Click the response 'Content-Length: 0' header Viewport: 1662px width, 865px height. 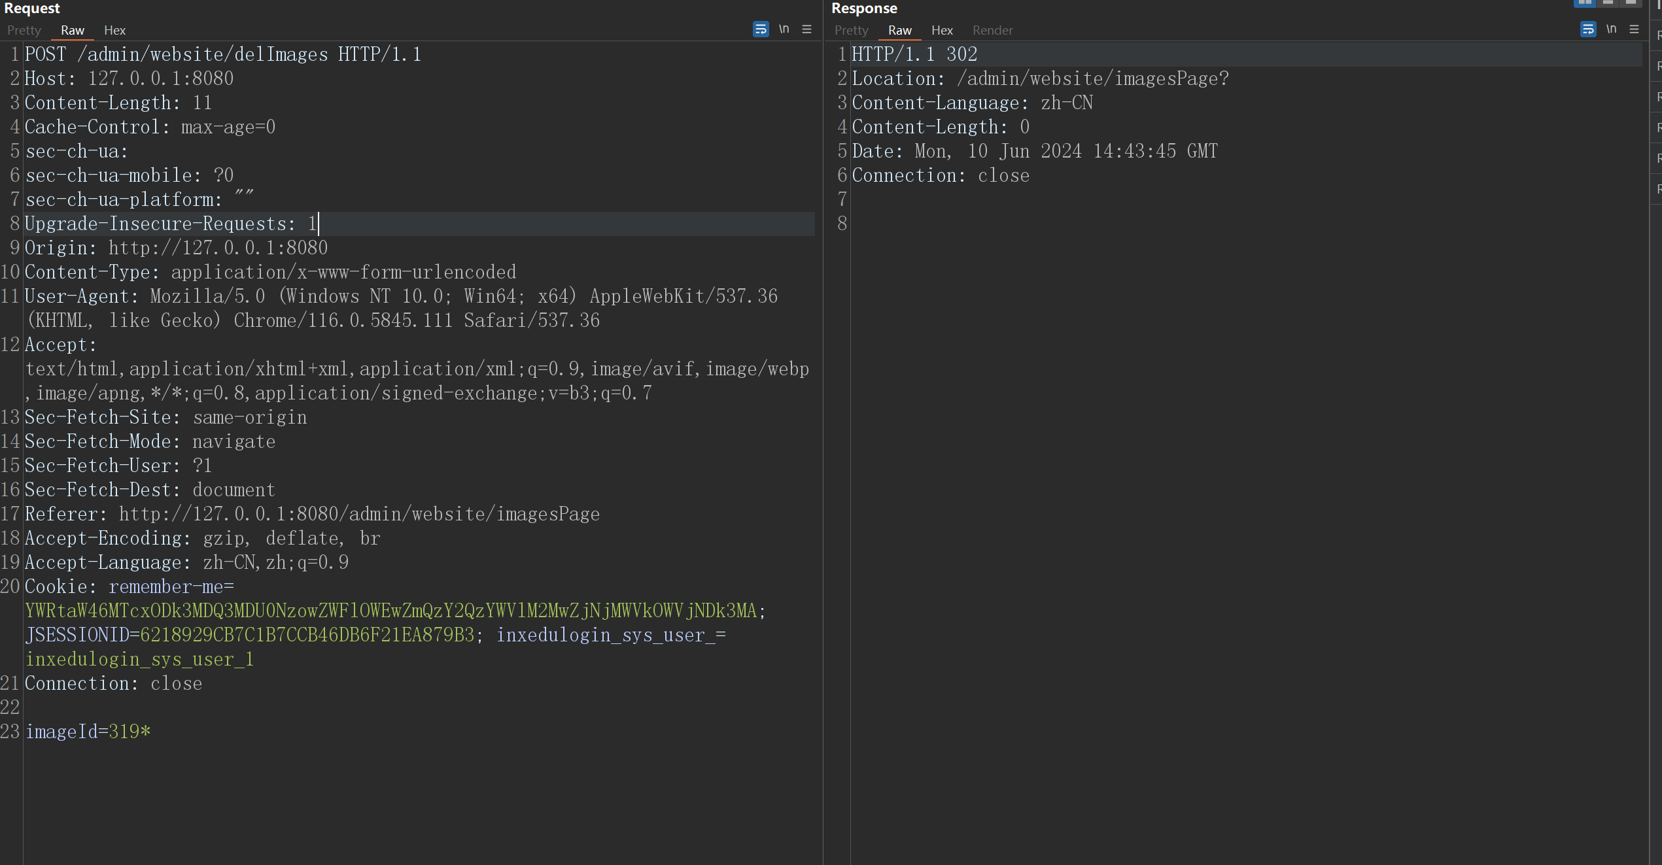coord(941,127)
